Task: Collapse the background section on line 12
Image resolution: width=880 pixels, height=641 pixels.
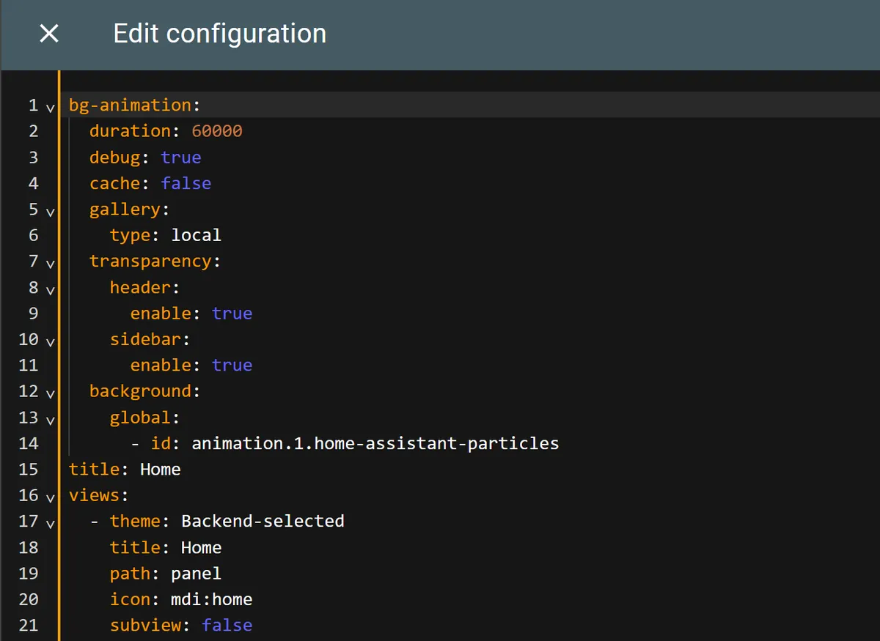Action: point(50,393)
